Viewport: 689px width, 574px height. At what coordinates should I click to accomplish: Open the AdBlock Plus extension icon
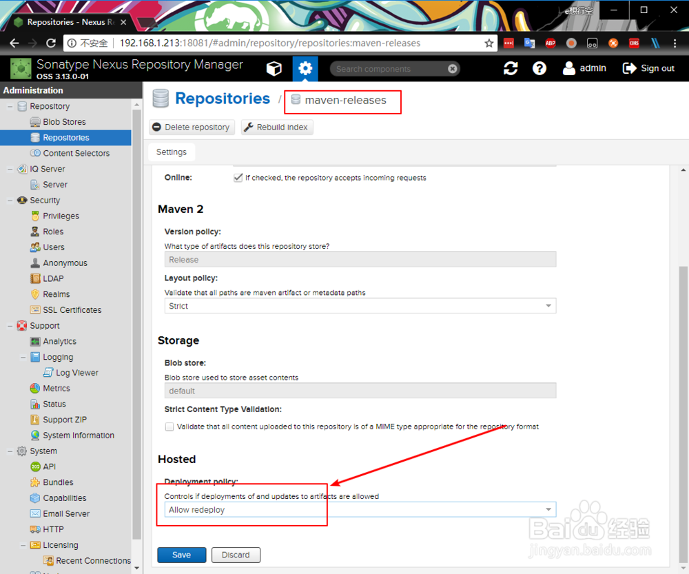550,43
